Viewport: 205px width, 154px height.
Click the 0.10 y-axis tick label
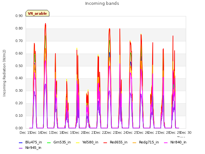(x=19, y=116)
